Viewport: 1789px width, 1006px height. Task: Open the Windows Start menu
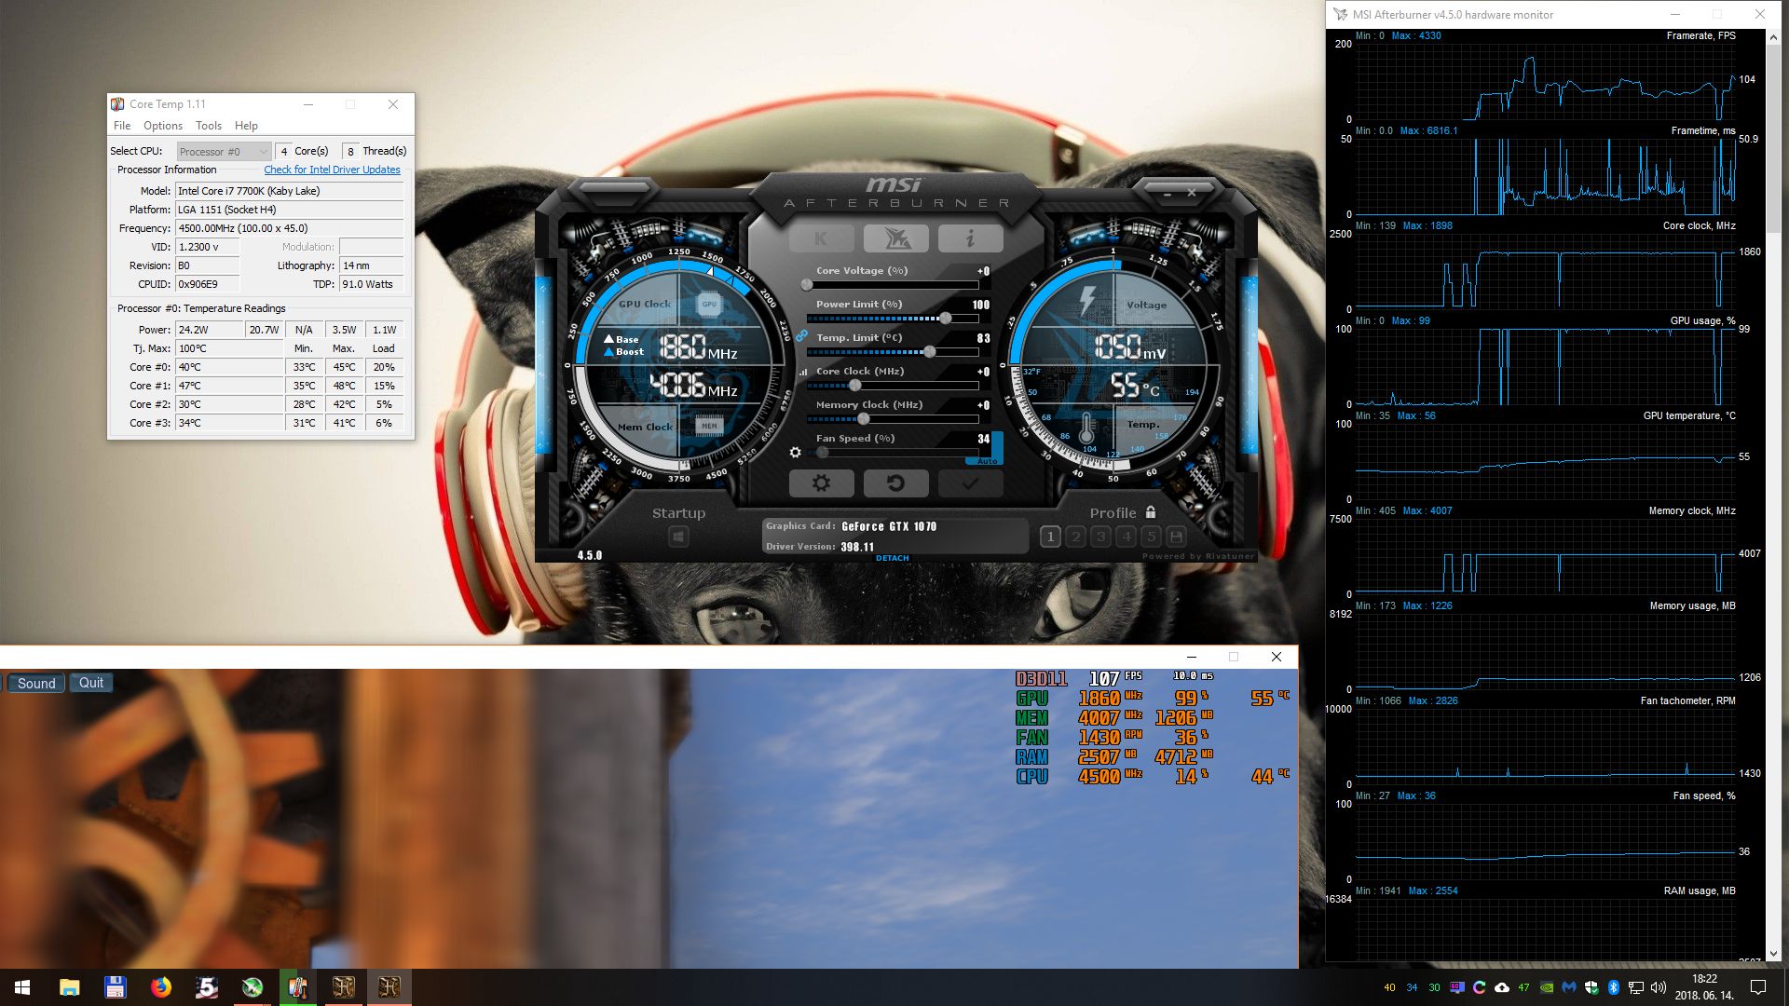pos(22,987)
